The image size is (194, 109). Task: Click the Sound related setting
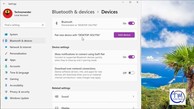95,97
